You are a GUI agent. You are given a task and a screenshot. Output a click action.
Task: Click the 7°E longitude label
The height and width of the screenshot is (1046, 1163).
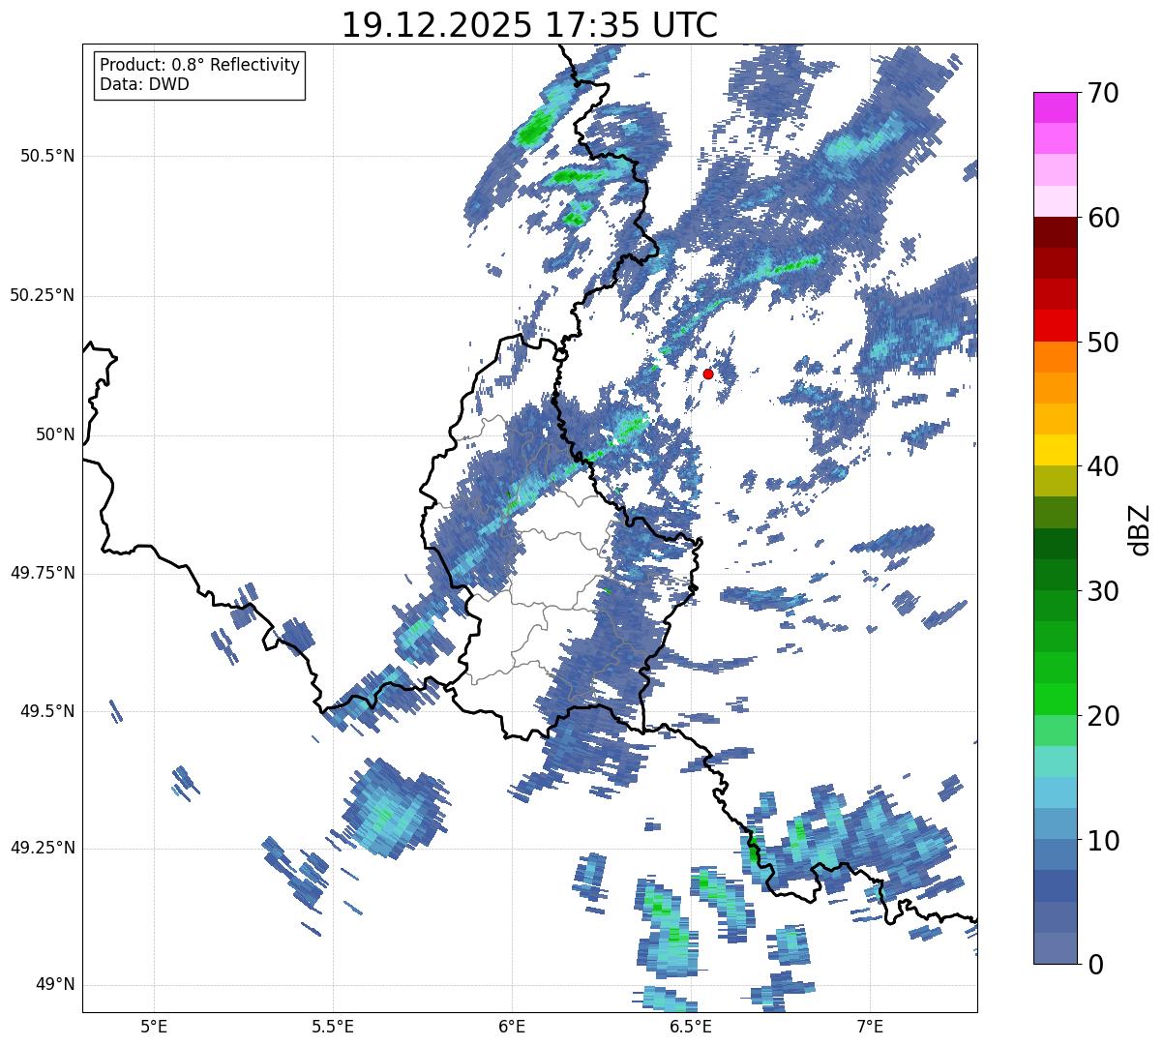point(870,1027)
